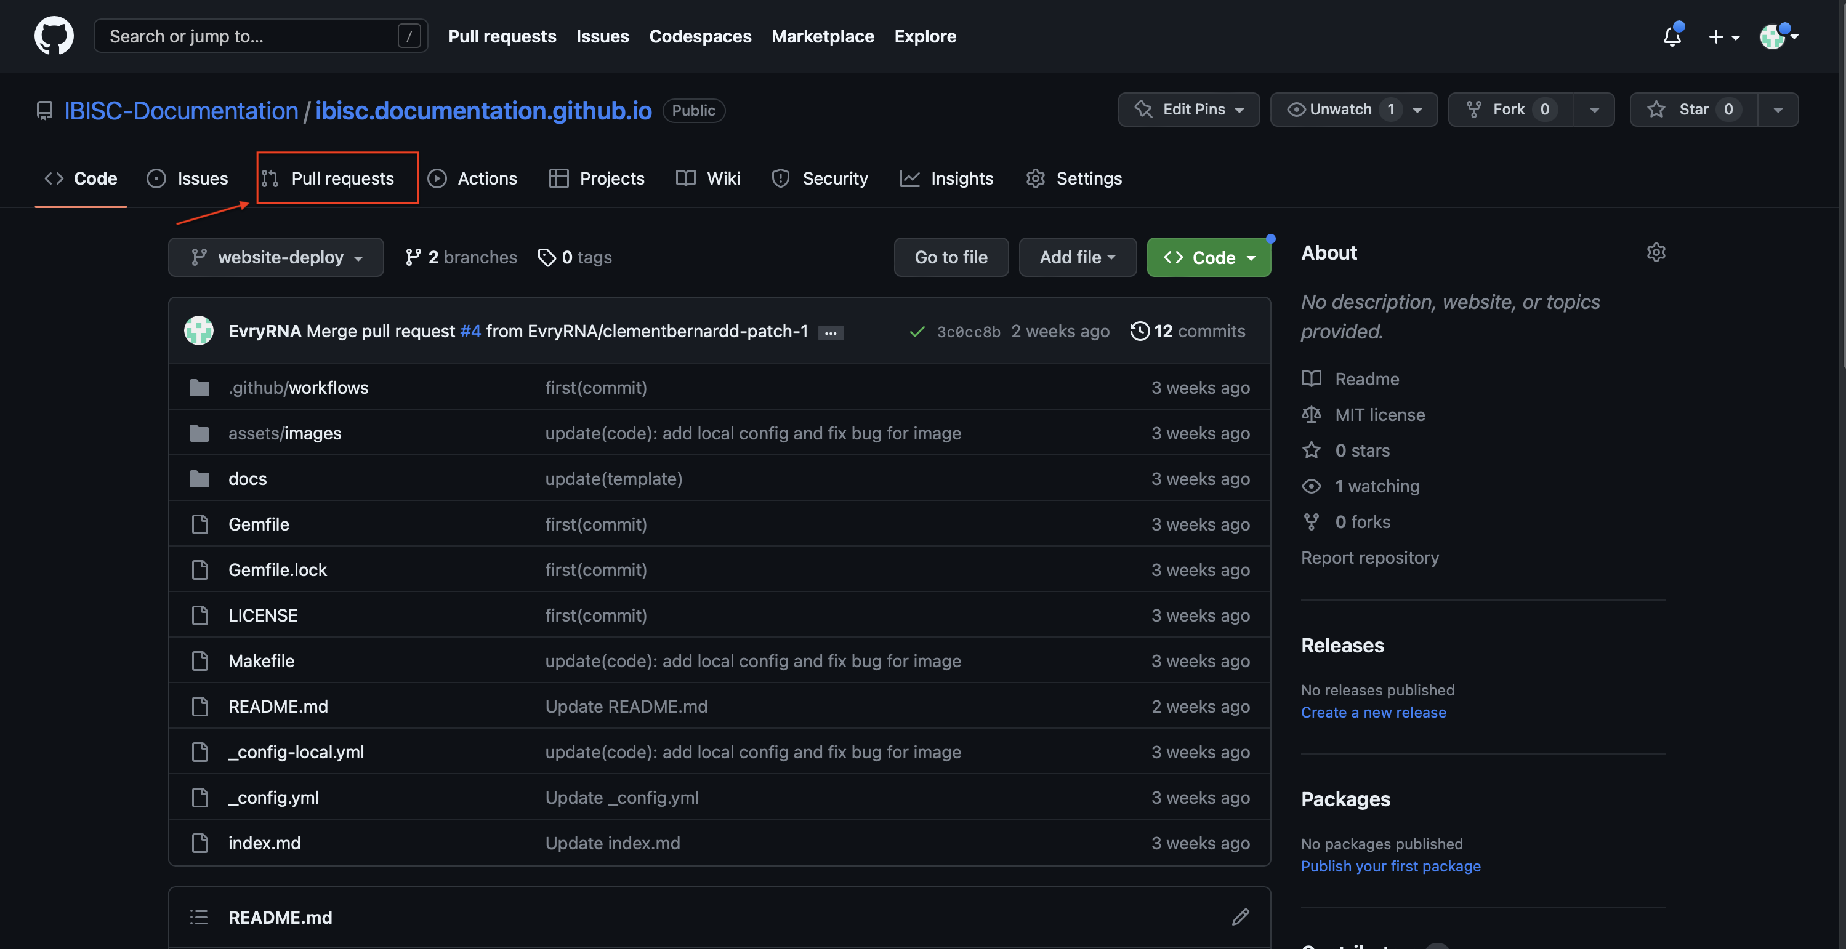
Task: Open the green Code dropdown
Action: (x=1208, y=257)
